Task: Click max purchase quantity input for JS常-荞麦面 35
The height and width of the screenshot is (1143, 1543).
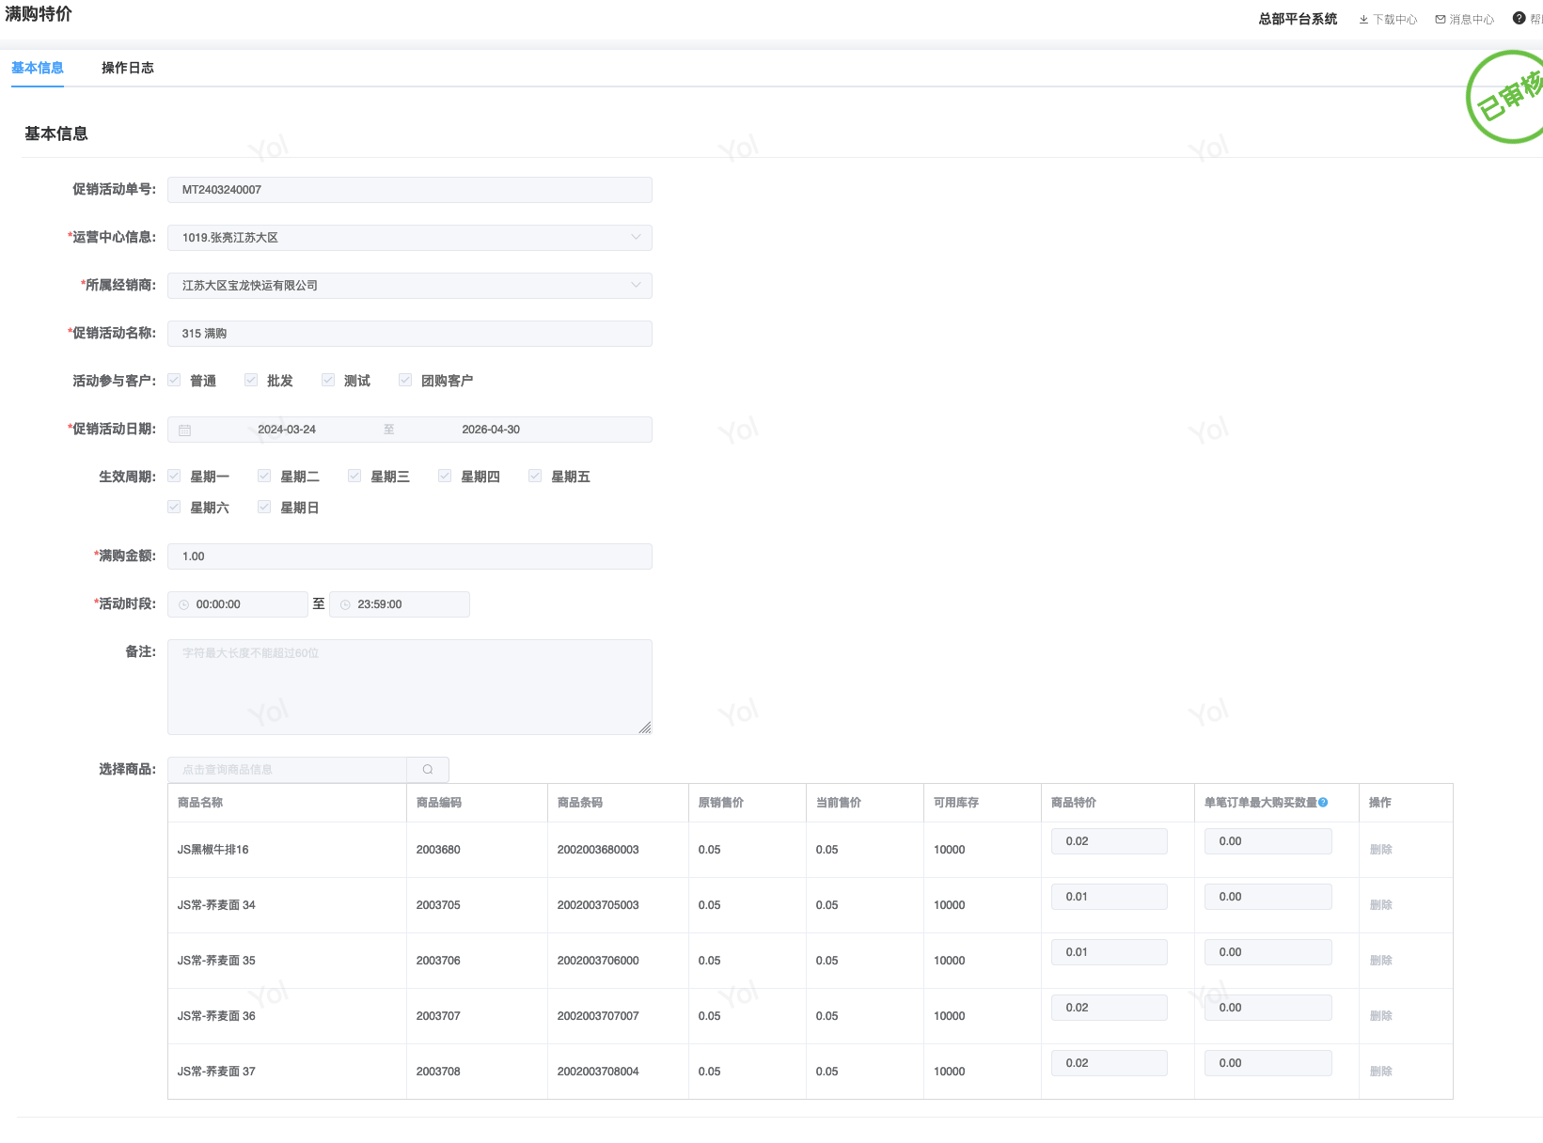Action: pos(1268,952)
